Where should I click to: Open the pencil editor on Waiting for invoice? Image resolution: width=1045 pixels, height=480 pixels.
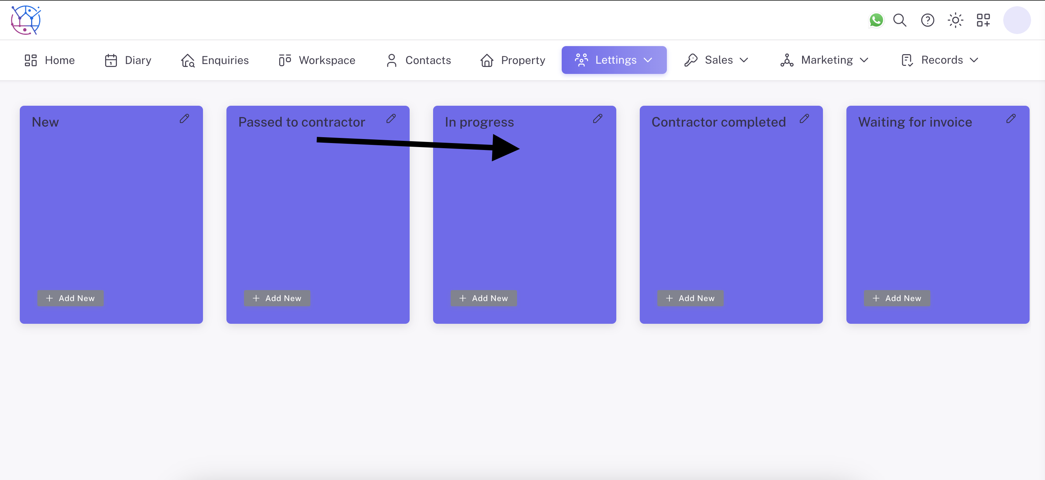tap(1011, 118)
